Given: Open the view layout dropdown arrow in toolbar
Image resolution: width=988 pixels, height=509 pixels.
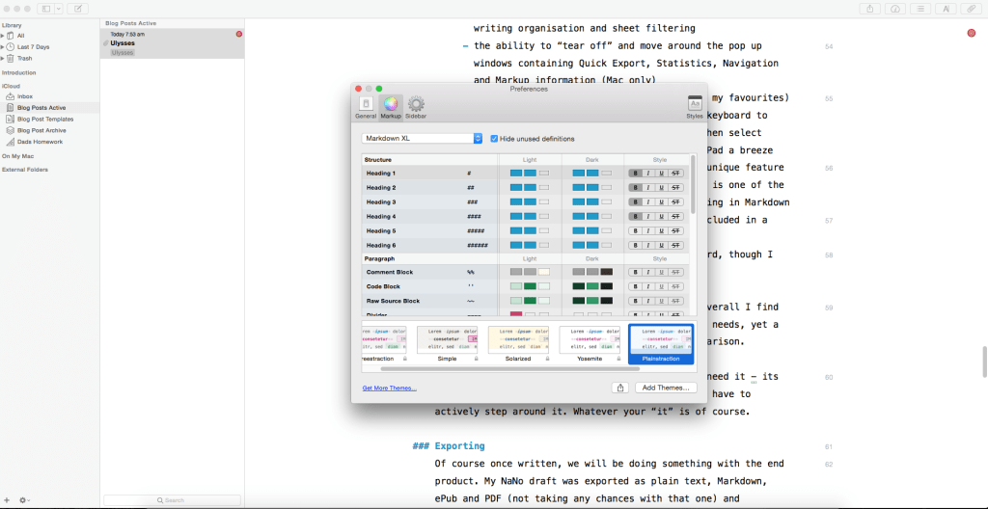Looking at the screenshot, I should point(59,9).
